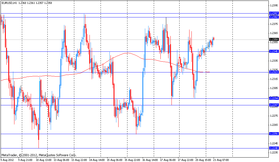Click the 1.2287 price level label
The height and width of the screenshot is (162, 279).
click(x=273, y=105)
